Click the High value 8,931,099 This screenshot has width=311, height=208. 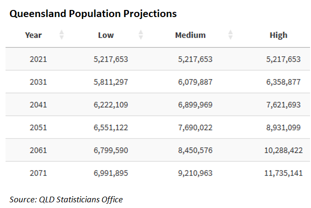click(283, 127)
